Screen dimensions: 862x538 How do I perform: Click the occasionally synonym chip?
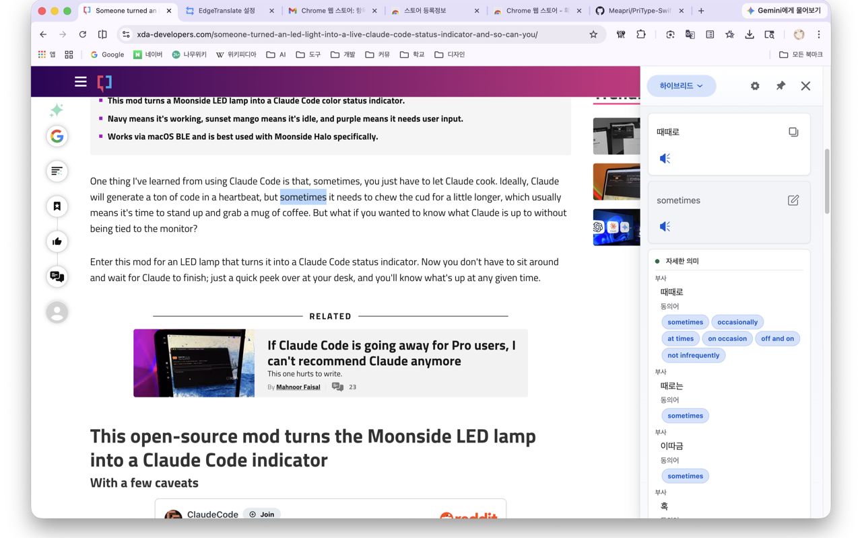click(x=737, y=322)
